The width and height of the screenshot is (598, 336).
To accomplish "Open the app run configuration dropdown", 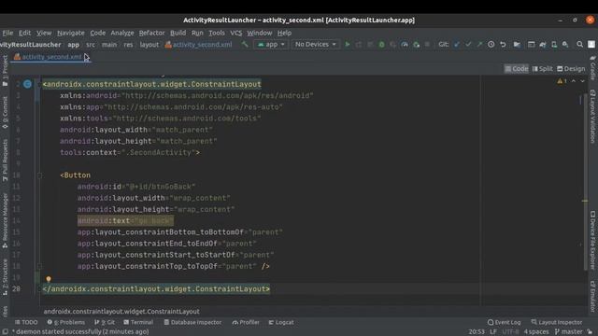I will click(x=271, y=45).
